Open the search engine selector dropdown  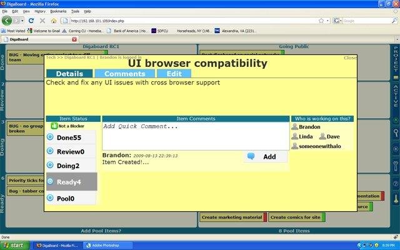(x=337, y=21)
